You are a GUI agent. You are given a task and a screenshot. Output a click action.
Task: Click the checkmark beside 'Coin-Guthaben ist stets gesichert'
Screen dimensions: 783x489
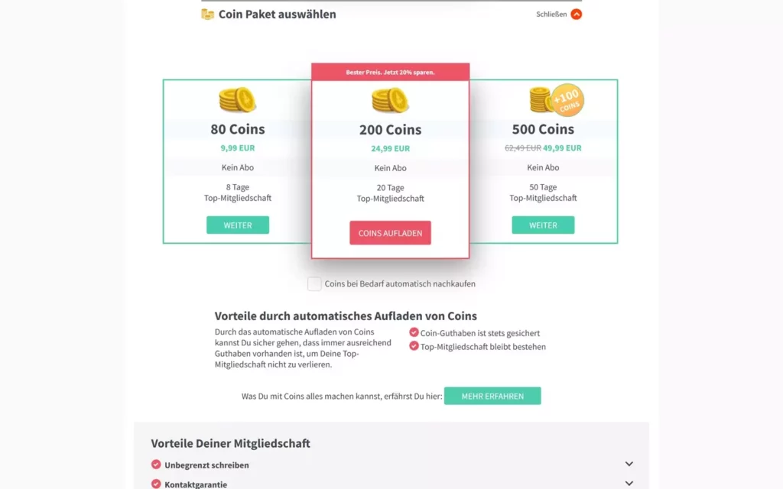click(415, 333)
